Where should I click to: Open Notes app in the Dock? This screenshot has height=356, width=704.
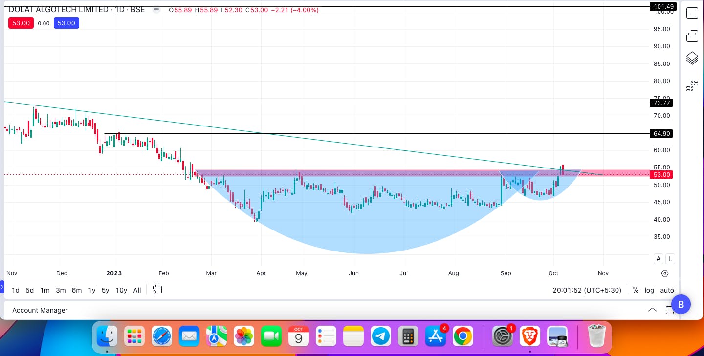[353, 336]
